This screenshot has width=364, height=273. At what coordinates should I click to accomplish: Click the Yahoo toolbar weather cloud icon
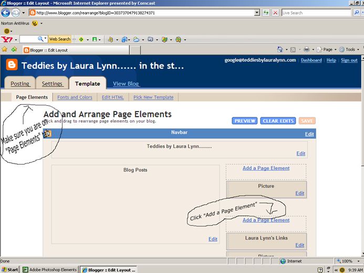pos(136,40)
